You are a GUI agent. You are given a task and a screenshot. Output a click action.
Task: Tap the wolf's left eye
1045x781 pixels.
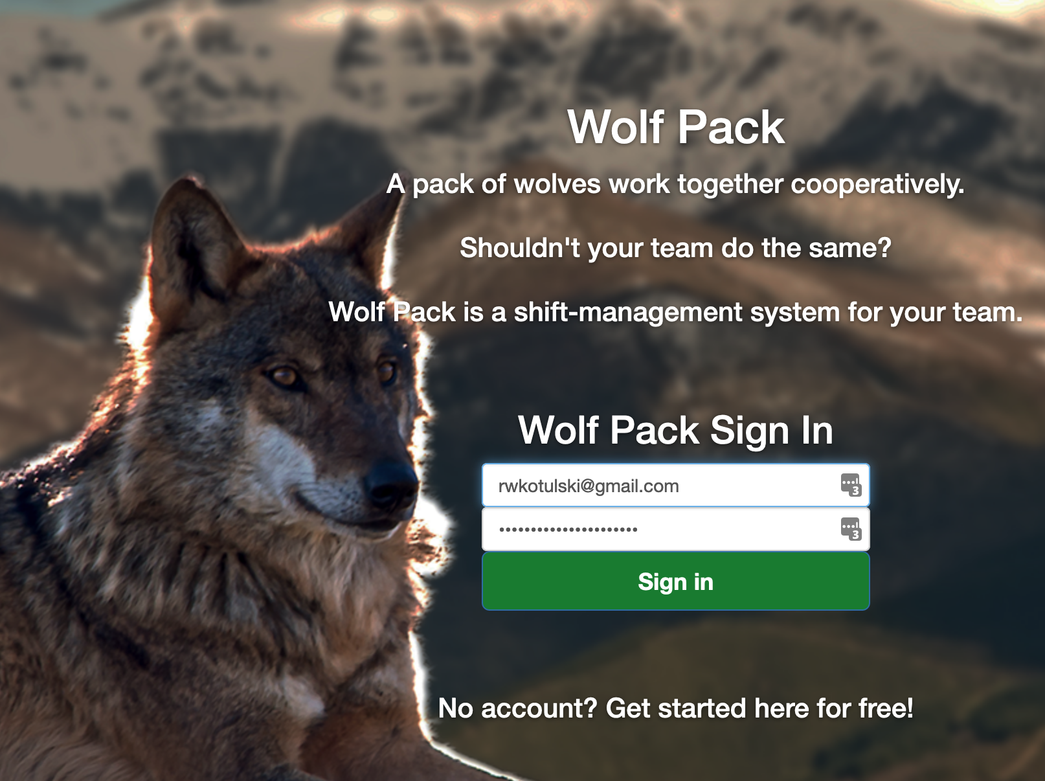point(283,376)
